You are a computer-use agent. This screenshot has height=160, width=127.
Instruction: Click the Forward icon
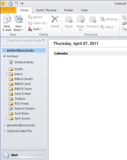tap(93, 19)
